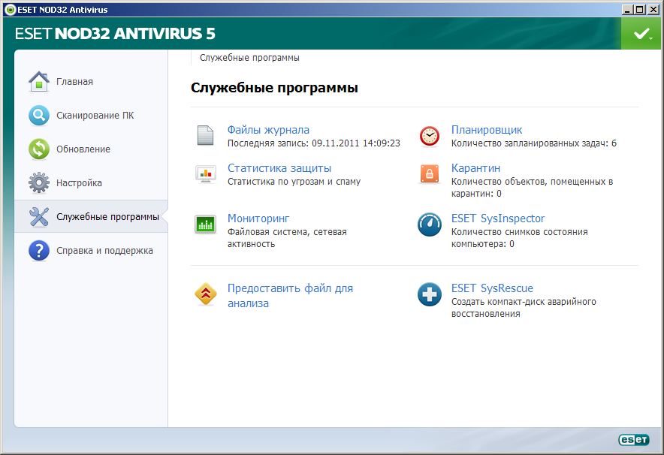
Task: Click the red clock Планировщик icon
Action: pyautogui.click(x=429, y=136)
